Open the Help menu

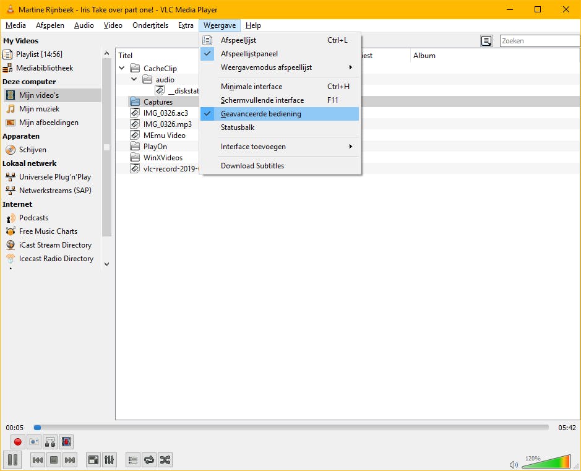(253, 25)
